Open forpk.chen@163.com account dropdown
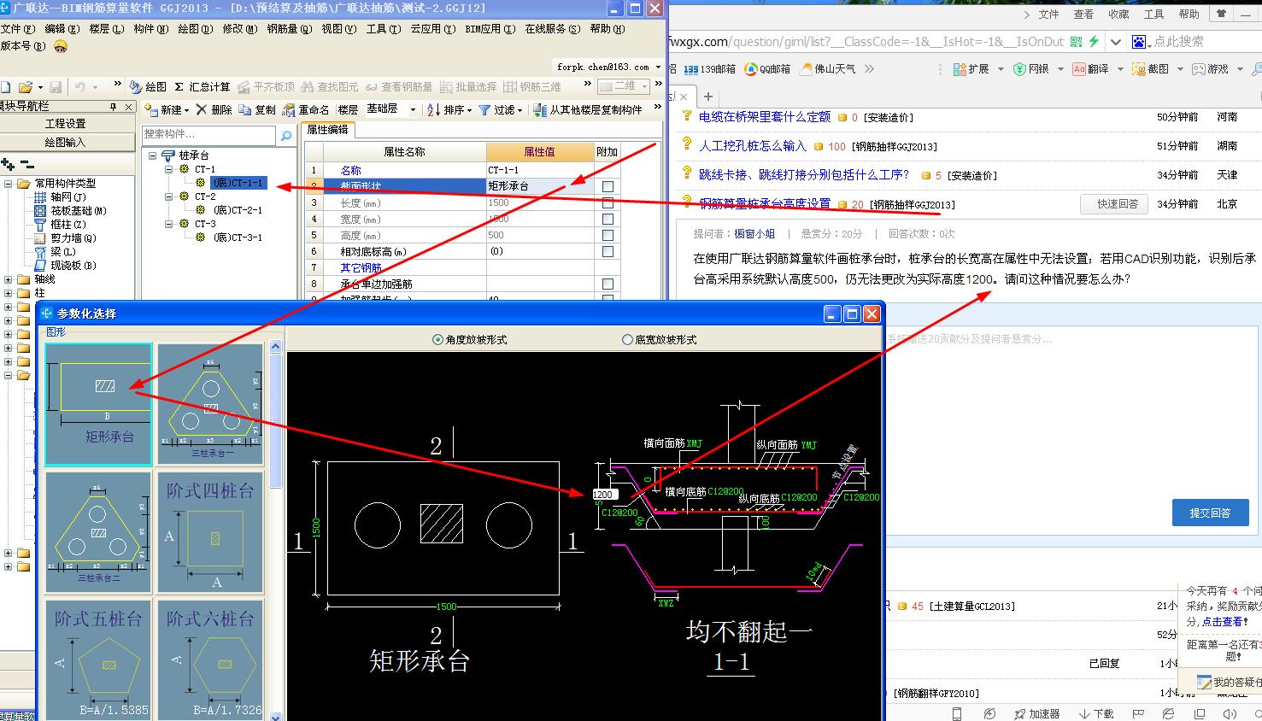Image resolution: width=1262 pixels, height=721 pixels. pos(658,67)
